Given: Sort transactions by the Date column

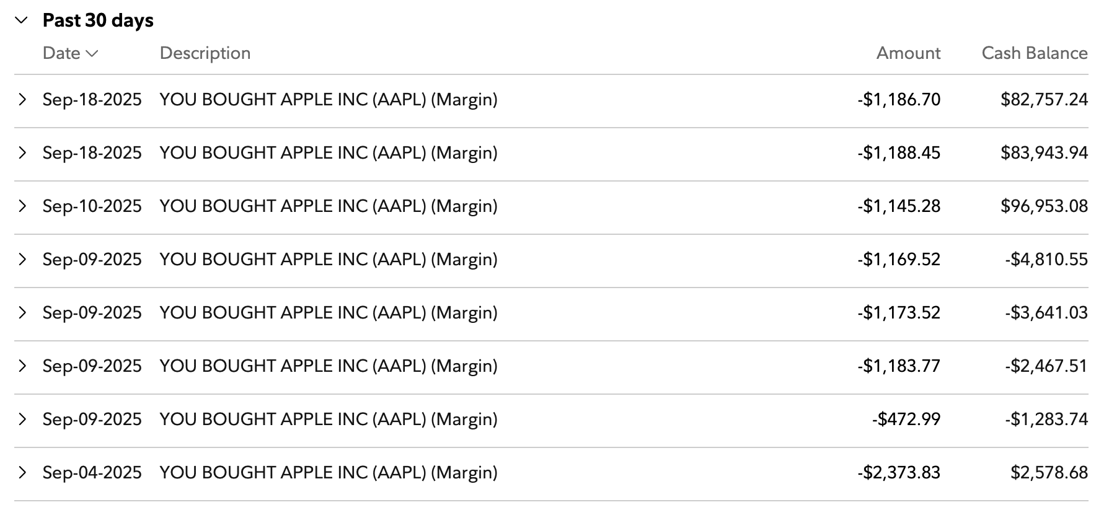Looking at the screenshot, I should click(x=70, y=53).
